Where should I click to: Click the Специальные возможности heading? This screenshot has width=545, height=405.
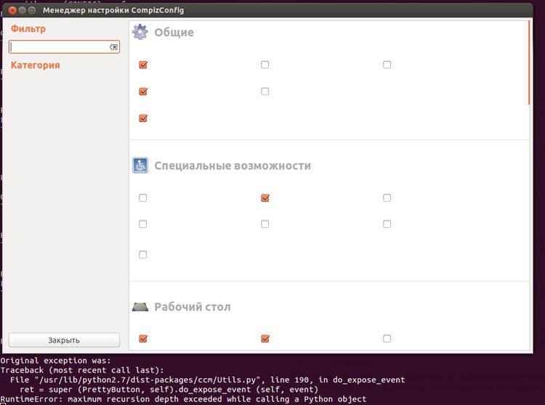coord(233,165)
